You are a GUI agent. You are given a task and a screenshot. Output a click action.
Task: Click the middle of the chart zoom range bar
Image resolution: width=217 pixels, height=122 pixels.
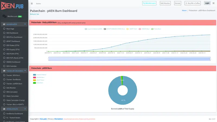point(129,59)
